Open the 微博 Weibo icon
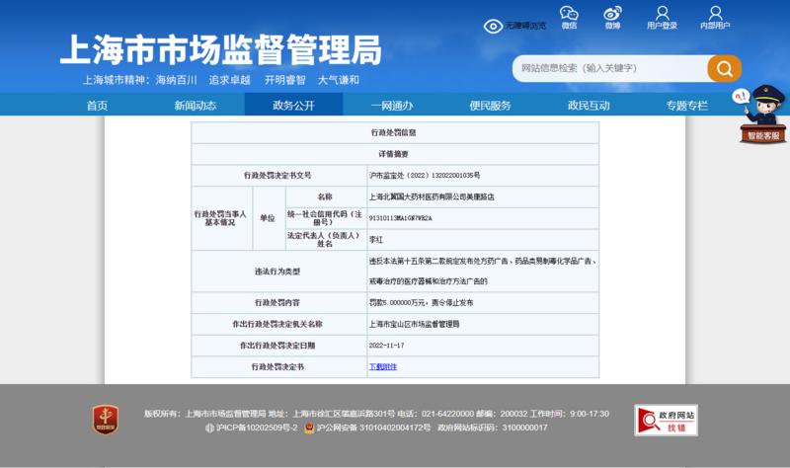Viewport: 790px width, 468px height. pyautogui.click(x=612, y=13)
